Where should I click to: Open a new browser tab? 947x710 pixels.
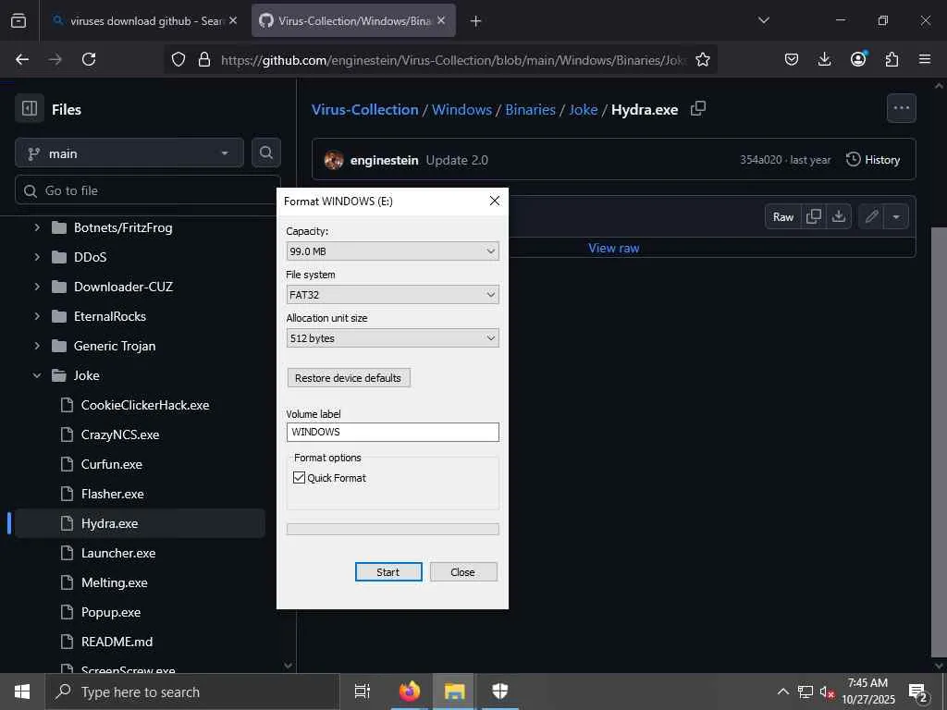point(475,21)
